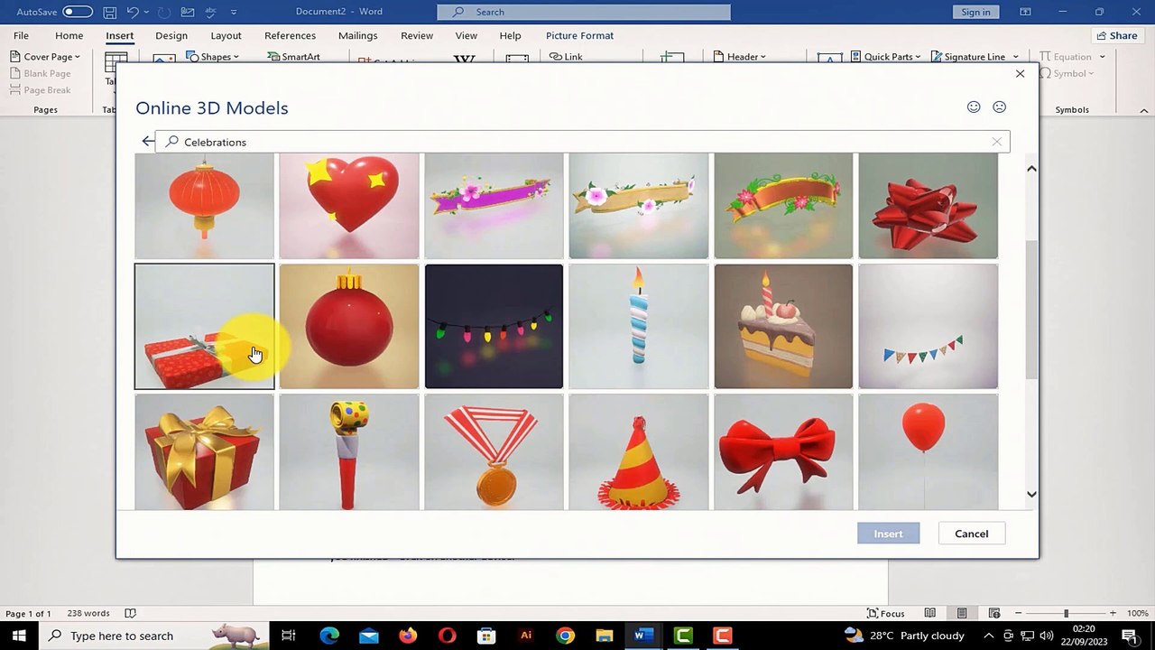Launch Microsoft Edge from the taskbar

tap(329, 636)
